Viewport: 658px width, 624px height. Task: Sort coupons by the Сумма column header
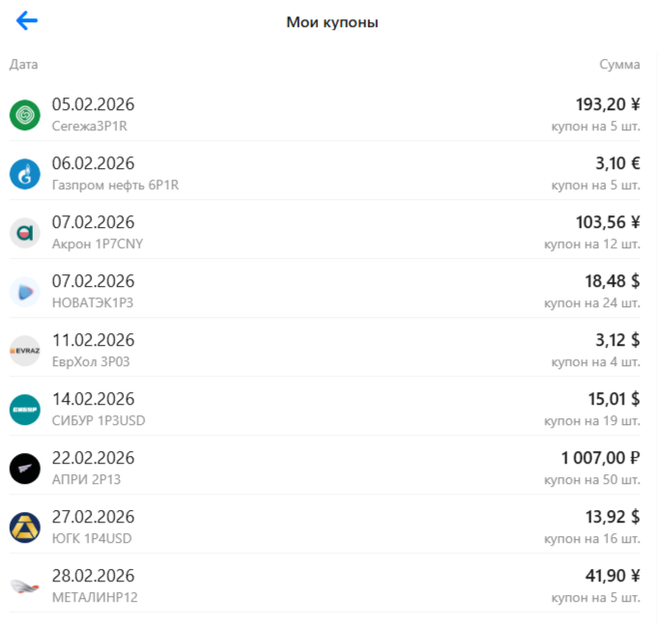click(619, 65)
